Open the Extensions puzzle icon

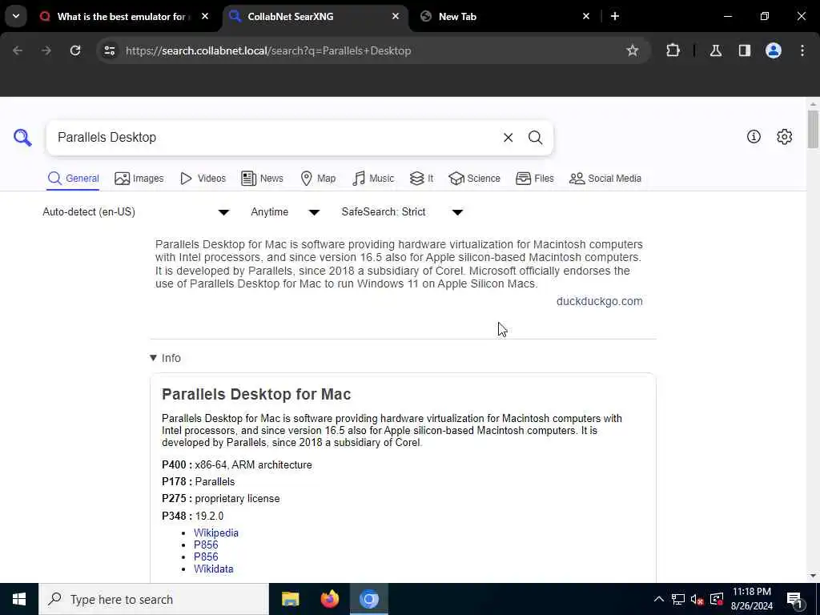[673, 50]
